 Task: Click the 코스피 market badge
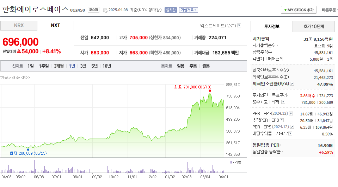(93, 10)
